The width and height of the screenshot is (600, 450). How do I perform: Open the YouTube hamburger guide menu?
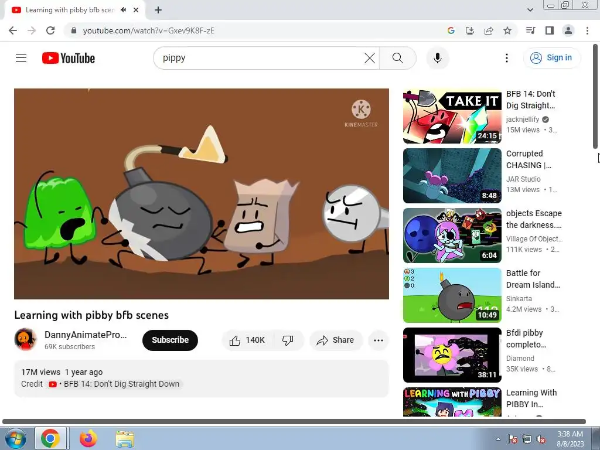[x=21, y=58]
